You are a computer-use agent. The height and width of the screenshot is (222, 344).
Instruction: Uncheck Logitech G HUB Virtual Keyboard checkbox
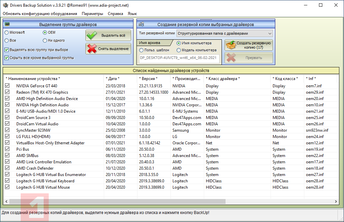tap(7, 181)
